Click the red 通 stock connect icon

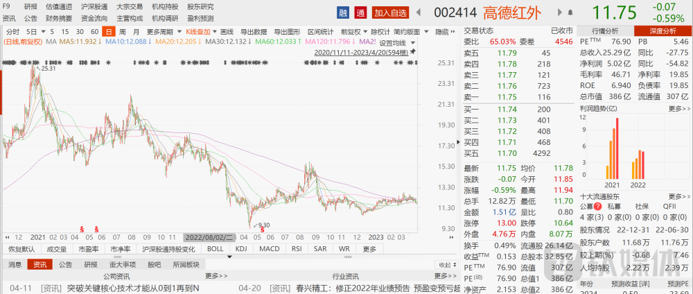pyautogui.click(x=360, y=12)
